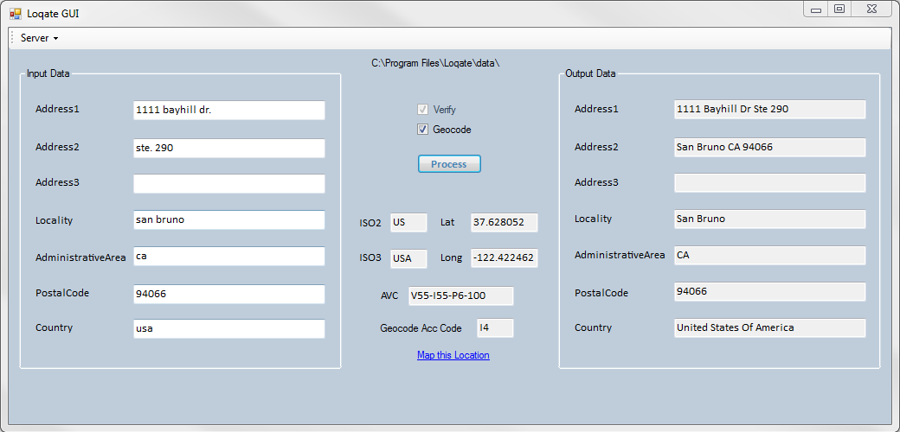Click the data path text C:\Program Files\Loqate\data\
This screenshot has width=900, height=432.
pyautogui.click(x=435, y=63)
